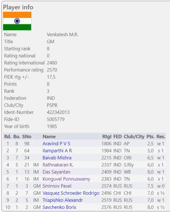The height and width of the screenshot is (212, 170).
Task: Click the Rd. column header
Action: (7, 137)
